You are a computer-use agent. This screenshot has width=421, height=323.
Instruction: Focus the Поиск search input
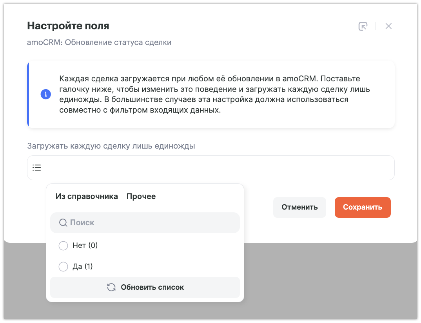pyautogui.click(x=149, y=223)
